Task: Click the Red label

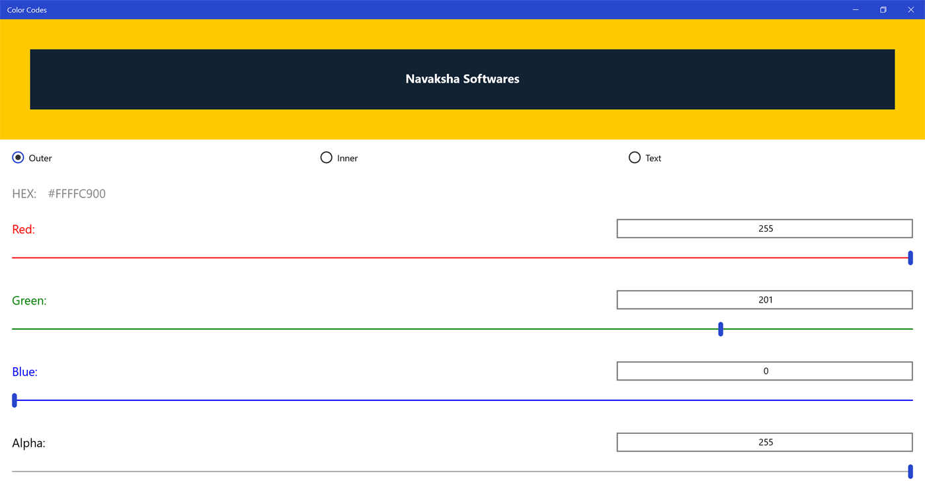Action: click(x=23, y=229)
